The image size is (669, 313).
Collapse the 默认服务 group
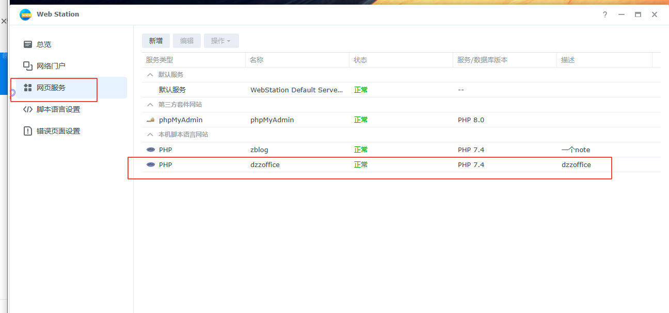[150, 75]
